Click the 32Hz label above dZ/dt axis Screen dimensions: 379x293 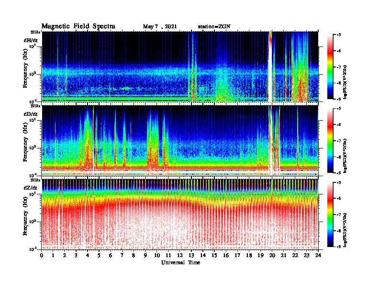[x=35, y=180]
